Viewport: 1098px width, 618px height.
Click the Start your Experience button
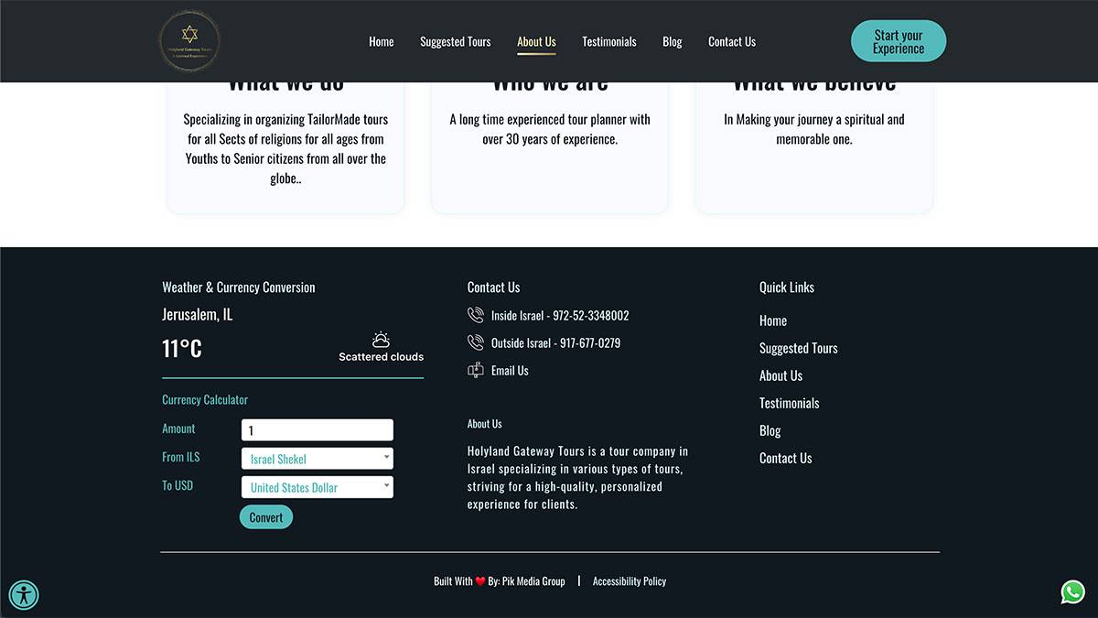tap(898, 42)
